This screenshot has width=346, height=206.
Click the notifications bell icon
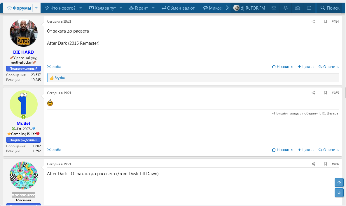click(286, 8)
